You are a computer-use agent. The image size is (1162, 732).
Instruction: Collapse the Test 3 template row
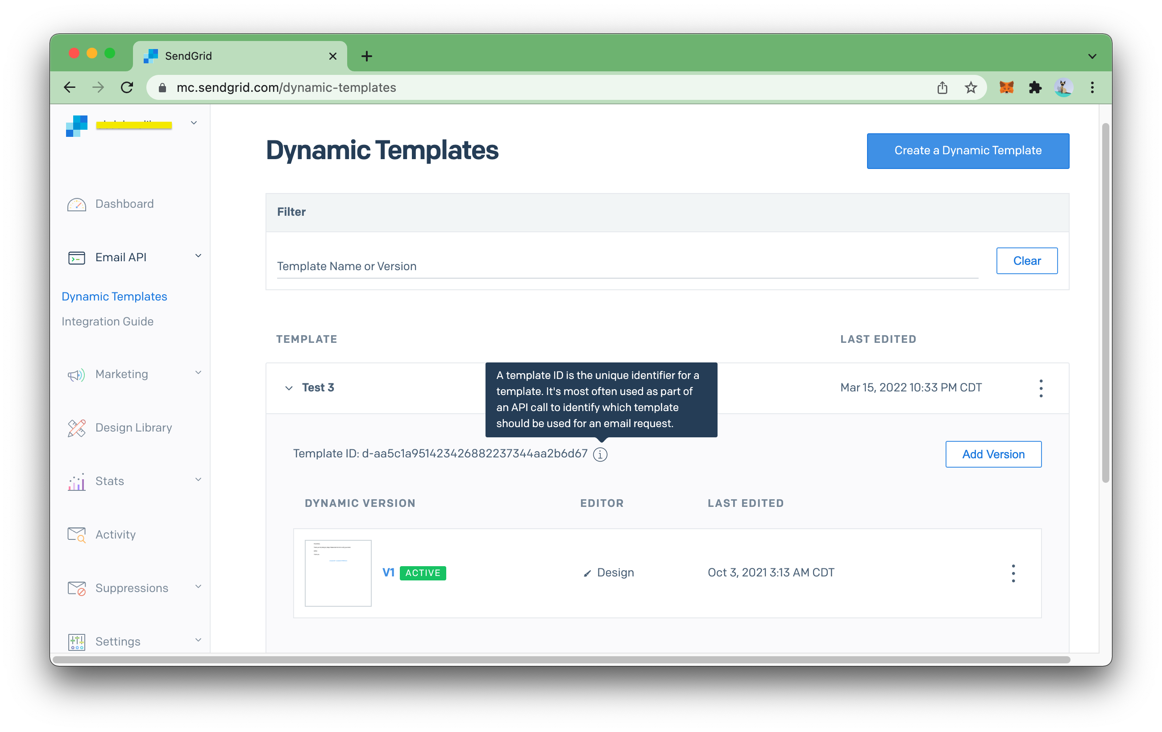pyautogui.click(x=289, y=388)
